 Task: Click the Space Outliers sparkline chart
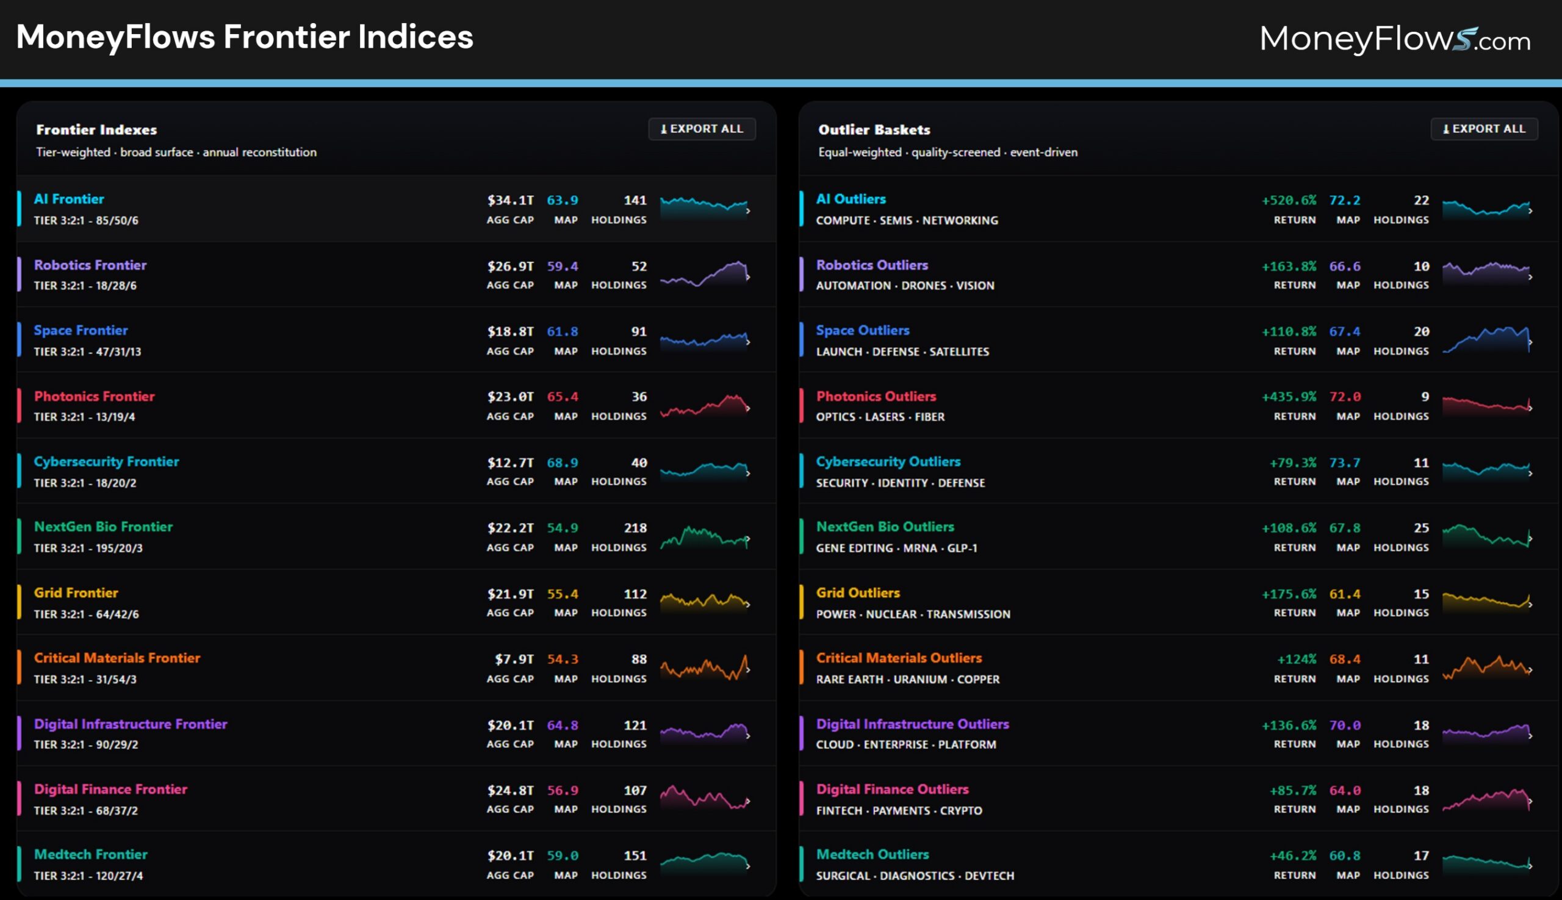point(1487,340)
